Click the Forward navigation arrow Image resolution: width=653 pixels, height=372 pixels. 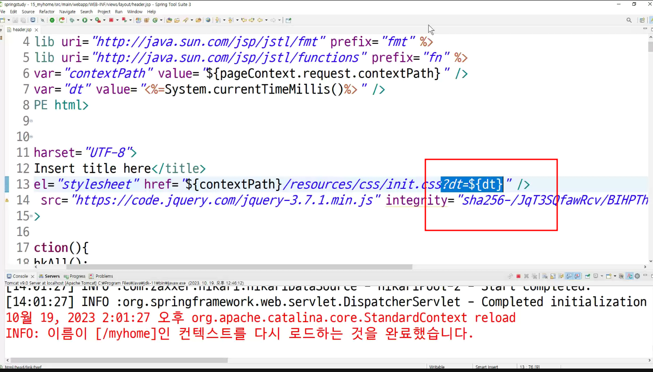click(x=273, y=20)
